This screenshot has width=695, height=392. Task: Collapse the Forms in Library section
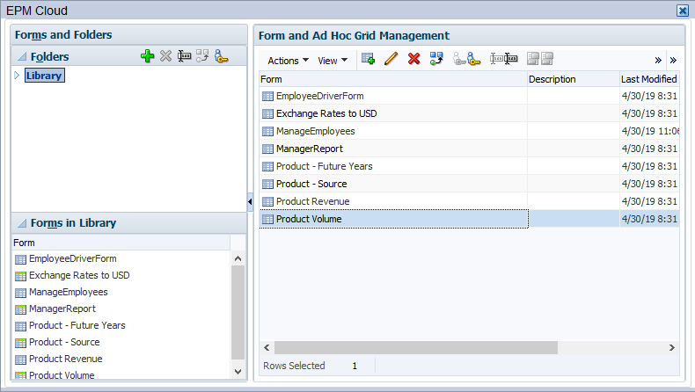[22, 223]
